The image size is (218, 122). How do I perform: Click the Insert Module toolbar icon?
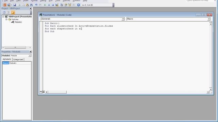(9, 5)
